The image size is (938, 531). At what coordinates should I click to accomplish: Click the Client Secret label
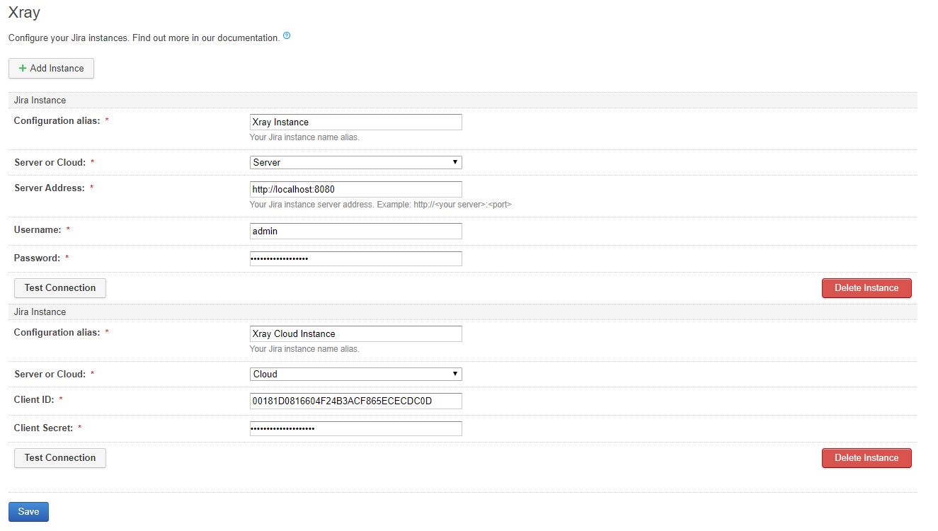point(44,428)
